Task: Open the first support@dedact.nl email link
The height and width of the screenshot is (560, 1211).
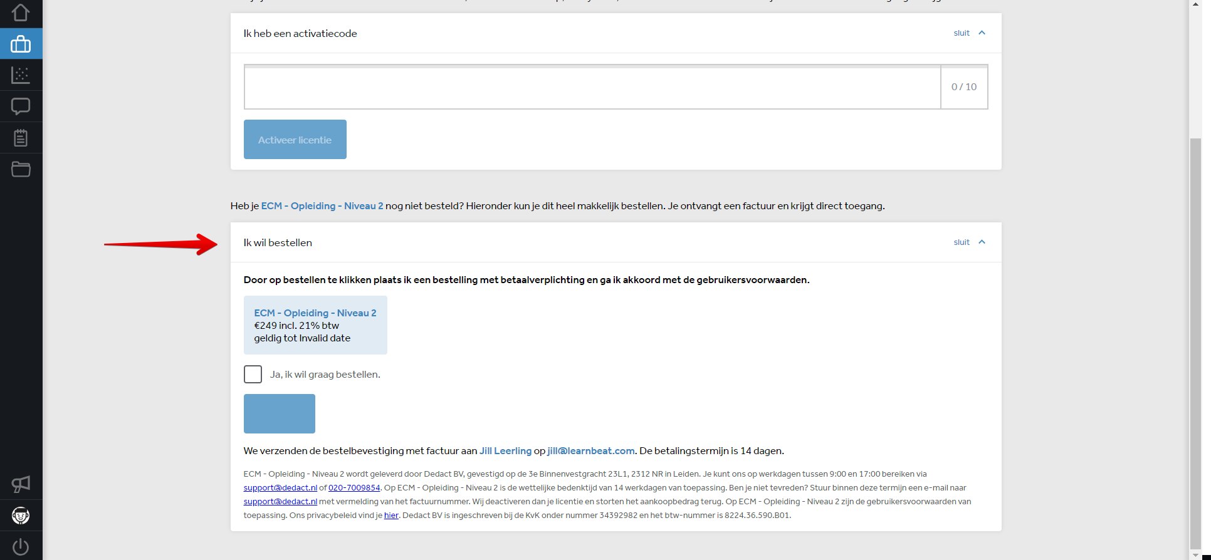Action: pyautogui.click(x=280, y=488)
